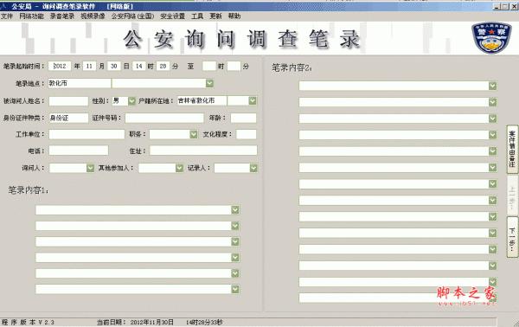The image size is (519, 327).
Task: Open the 更新 menu
Action: [x=215, y=16]
